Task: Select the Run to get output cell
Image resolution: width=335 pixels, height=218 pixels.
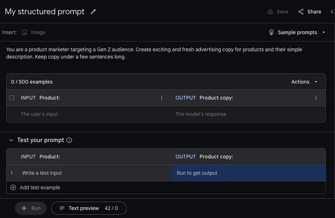Action: [x=248, y=173]
